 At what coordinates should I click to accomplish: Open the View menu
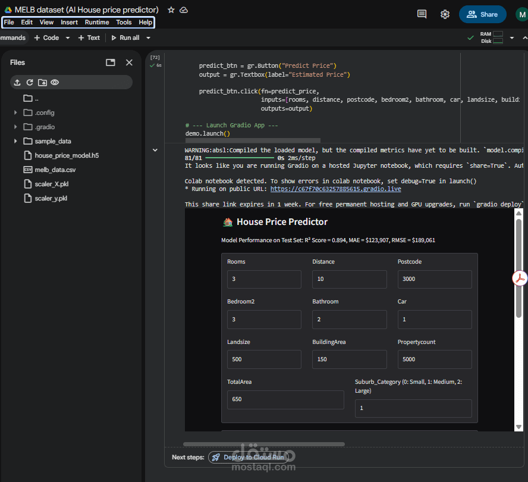(x=46, y=22)
